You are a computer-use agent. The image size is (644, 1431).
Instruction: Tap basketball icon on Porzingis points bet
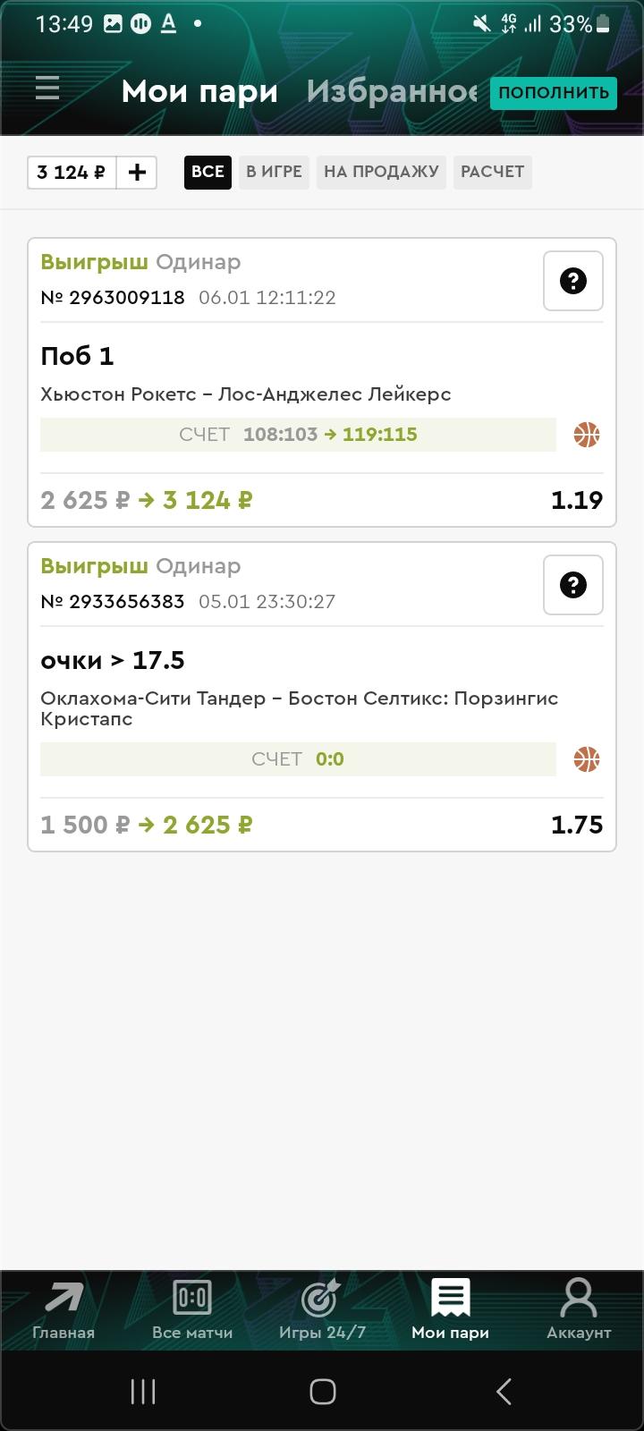point(587,759)
